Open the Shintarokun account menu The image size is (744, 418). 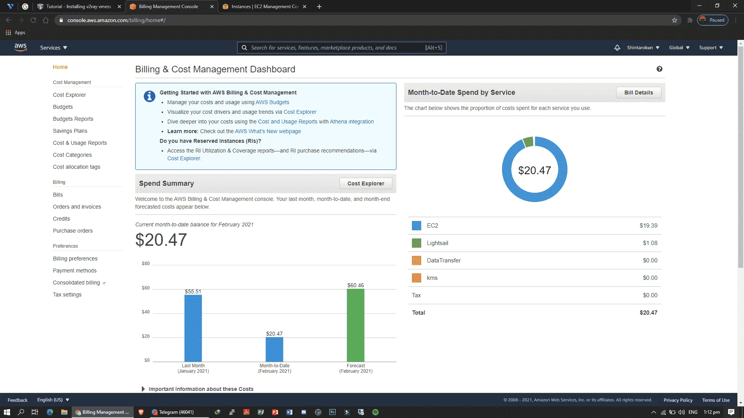643,48
